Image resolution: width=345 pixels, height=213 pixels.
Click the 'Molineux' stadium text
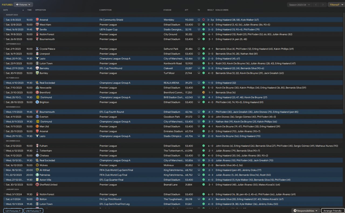168,165
